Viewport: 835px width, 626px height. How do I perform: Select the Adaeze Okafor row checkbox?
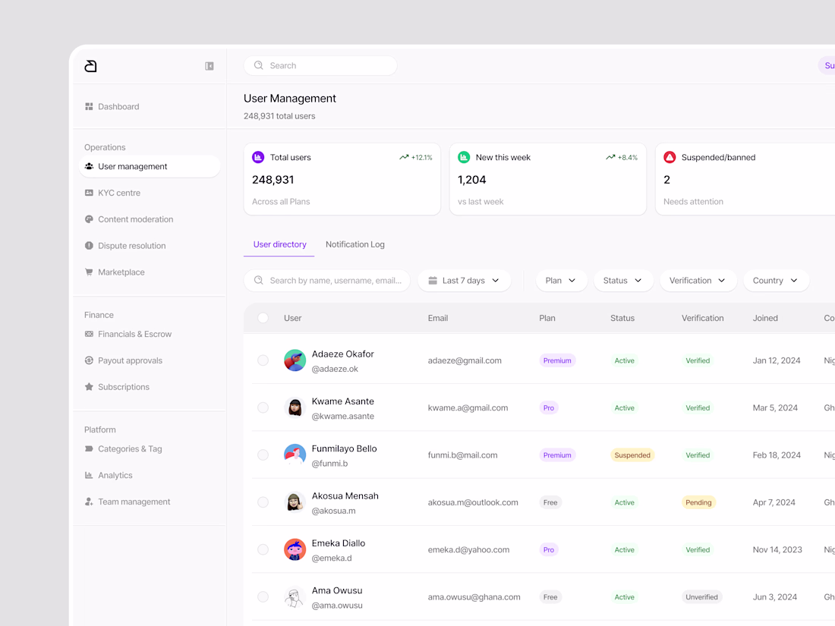tap(263, 360)
